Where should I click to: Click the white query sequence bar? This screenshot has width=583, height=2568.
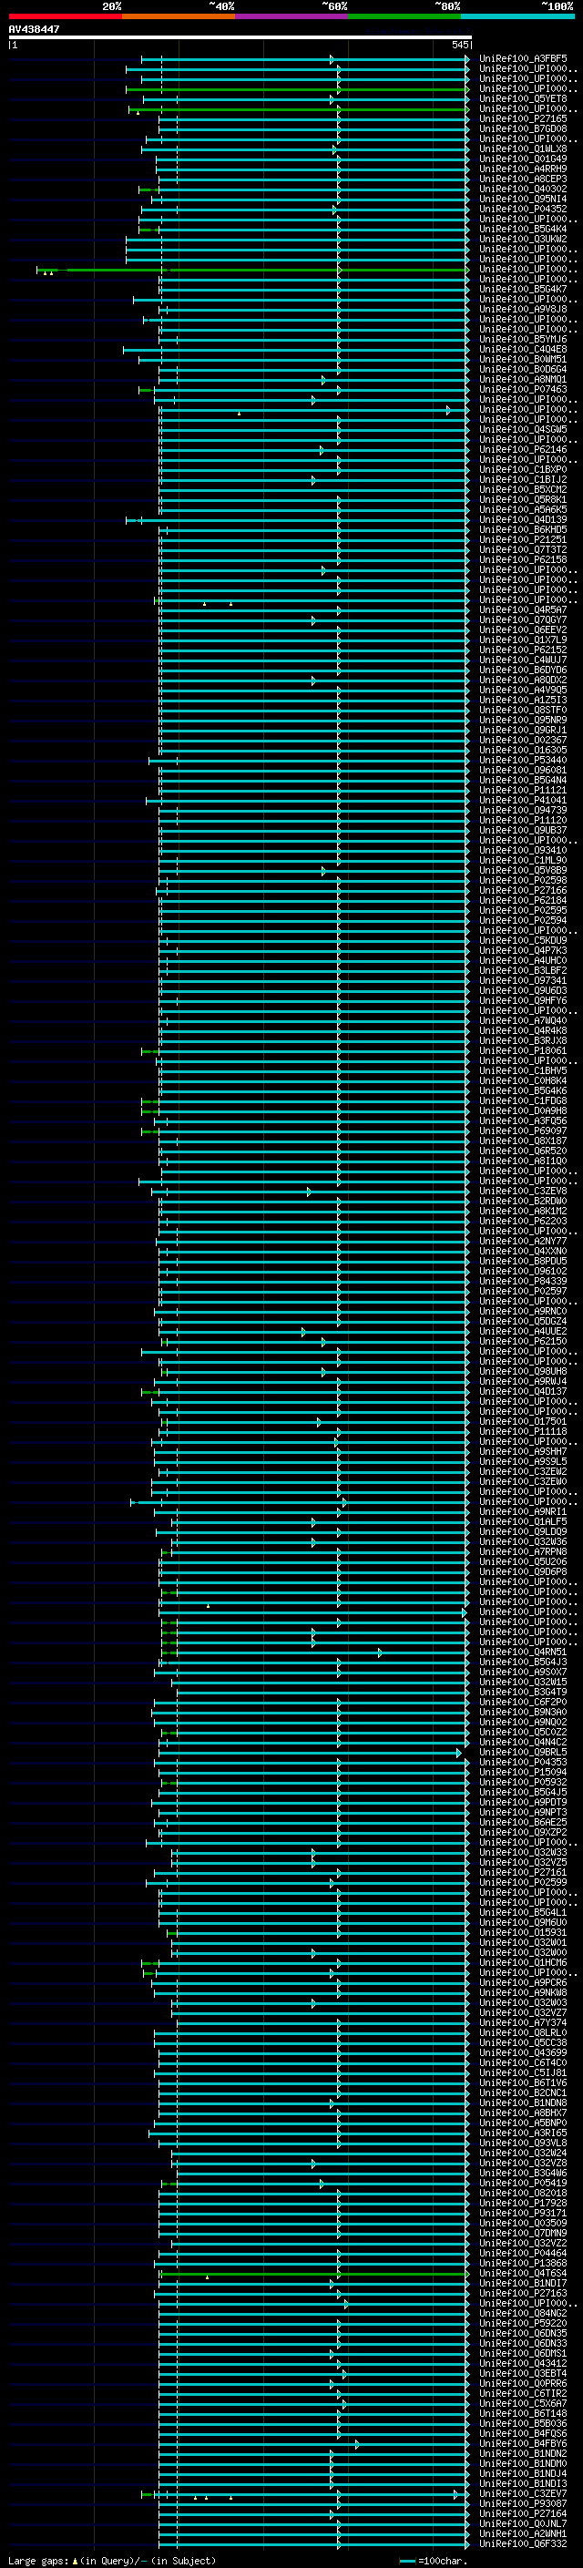(x=240, y=36)
